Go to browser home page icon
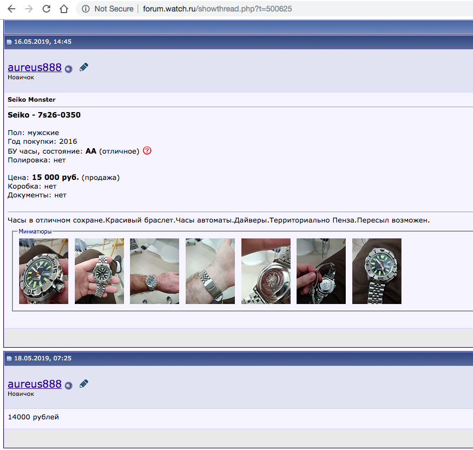The width and height of the screenshot is (473, 450). 64,9
